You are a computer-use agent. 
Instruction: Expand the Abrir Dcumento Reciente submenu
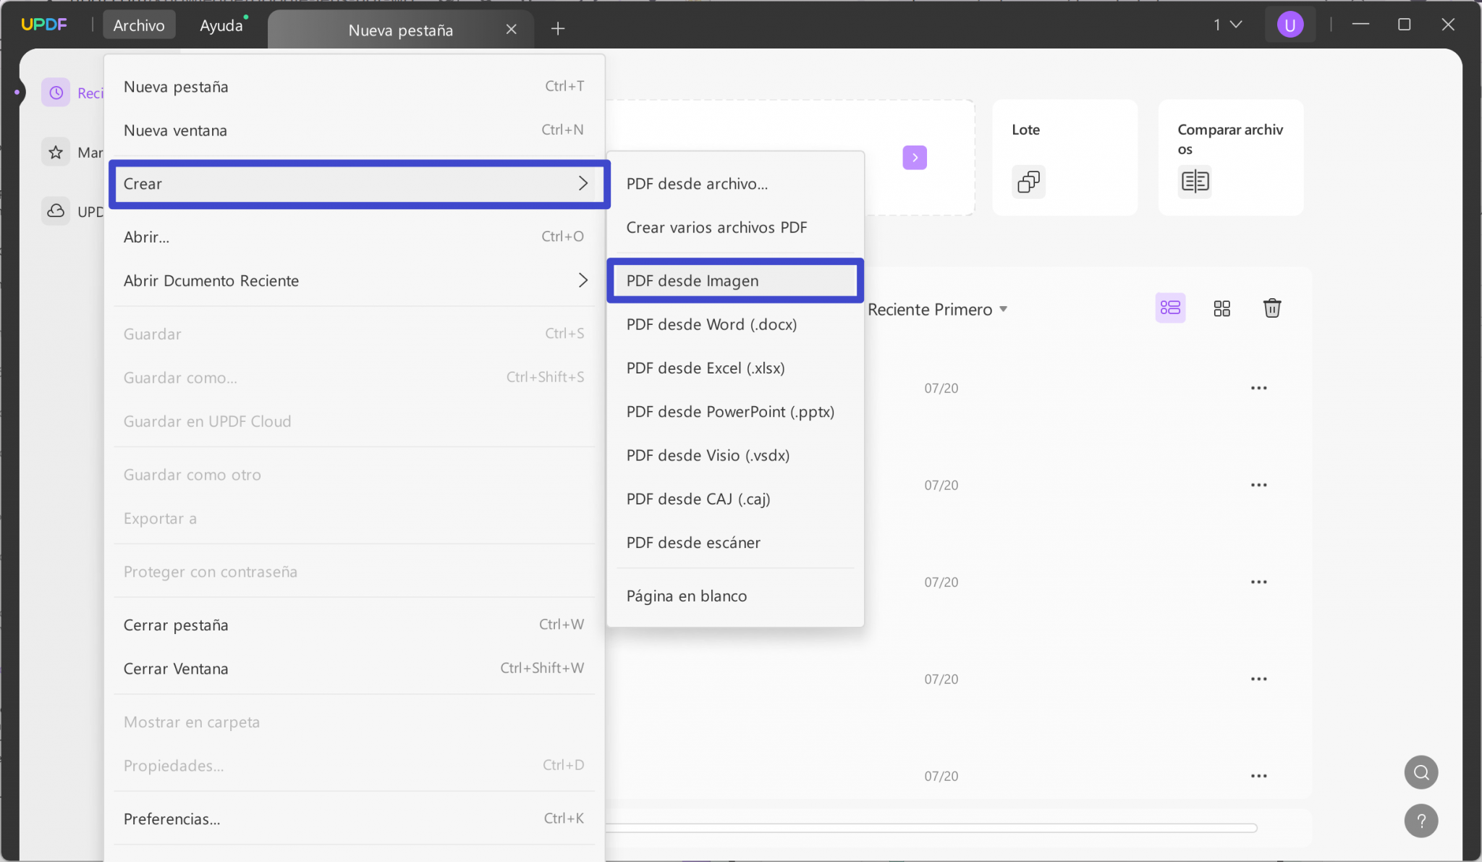pos(355,281)
